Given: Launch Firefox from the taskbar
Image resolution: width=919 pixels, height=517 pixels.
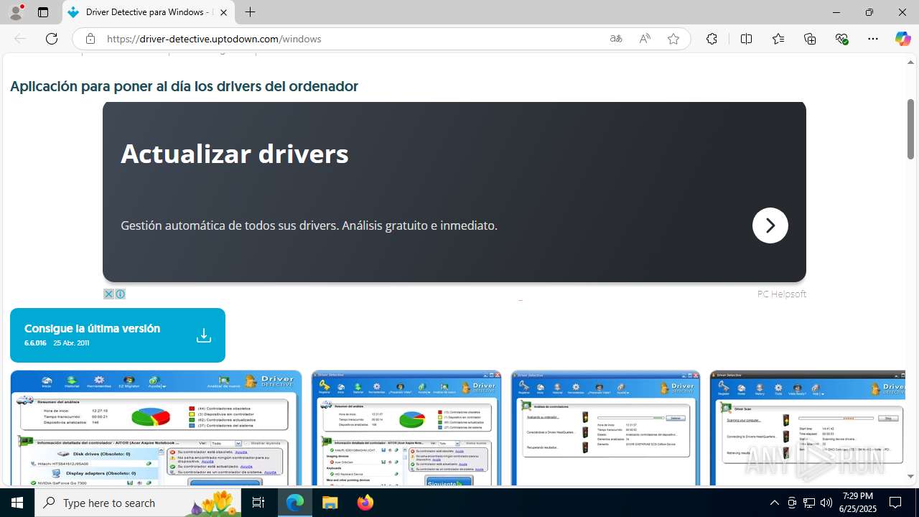Looking at the screenshot, I should [365, 503].
